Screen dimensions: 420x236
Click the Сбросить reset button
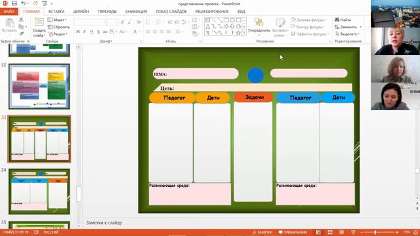[x=58, y=27]
